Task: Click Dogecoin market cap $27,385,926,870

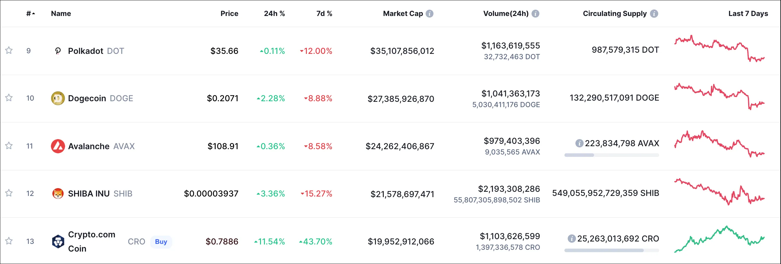Action: click(x=401, y=99)
